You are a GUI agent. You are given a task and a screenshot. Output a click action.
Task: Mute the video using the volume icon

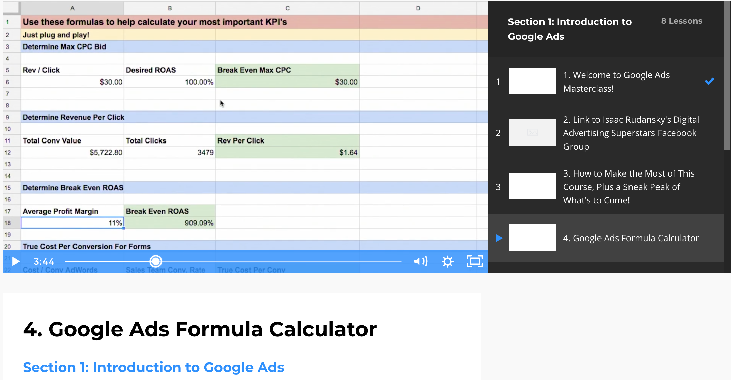coord(420,261)
